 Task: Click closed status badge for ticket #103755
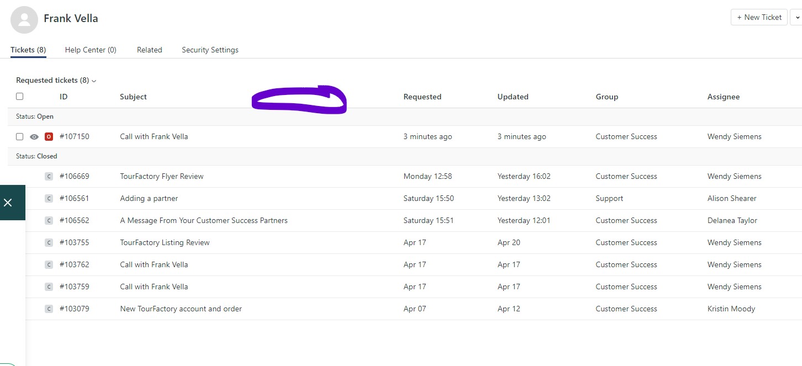click(x=49, y=243)
